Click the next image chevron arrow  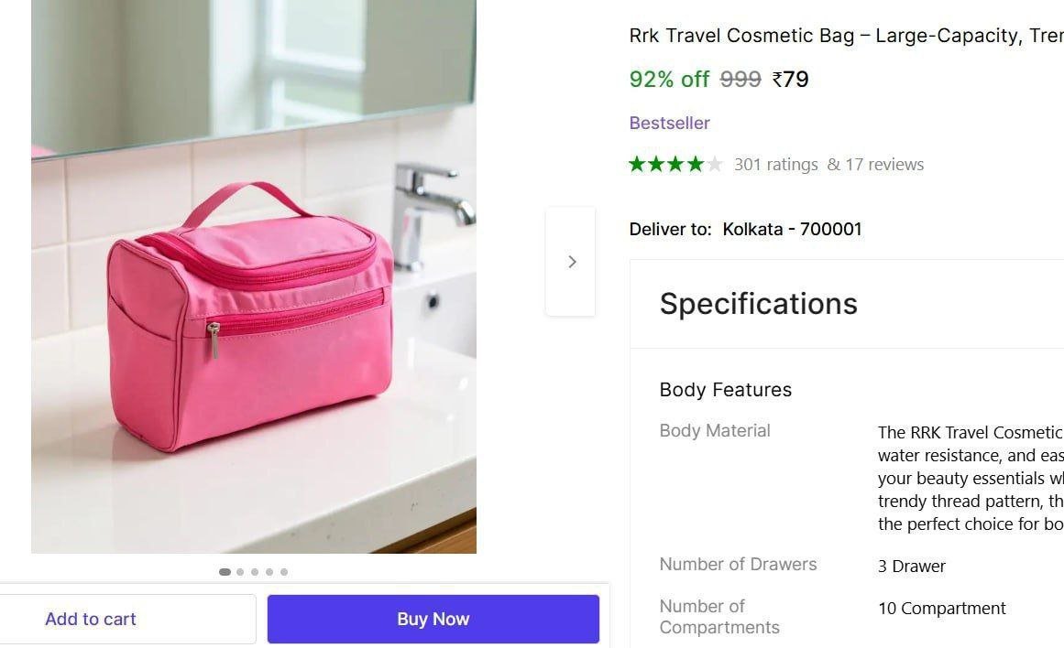coord(571,262)
